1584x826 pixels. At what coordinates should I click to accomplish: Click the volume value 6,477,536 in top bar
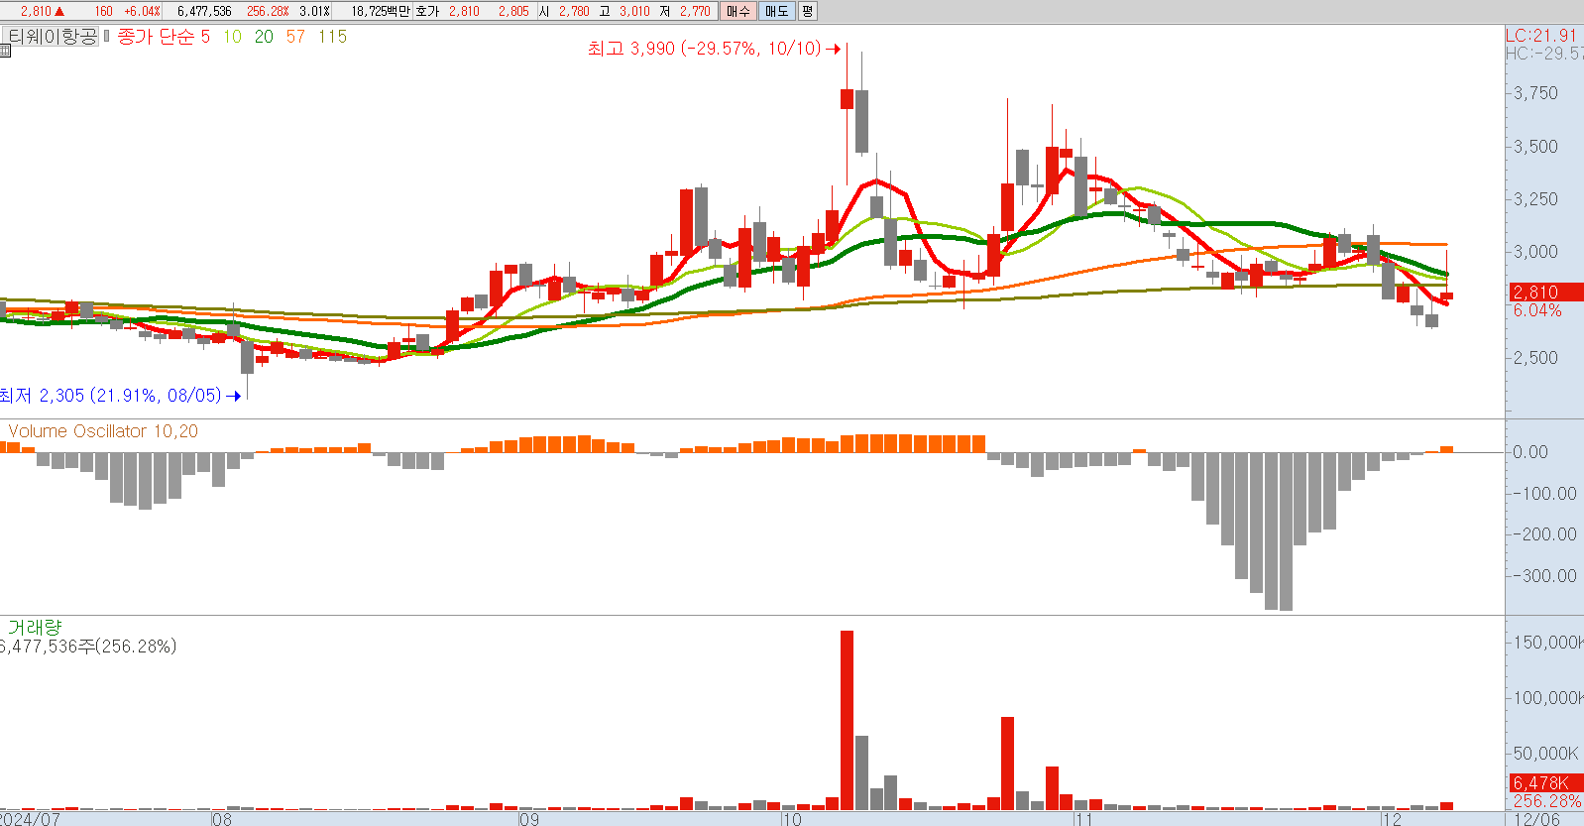(204, 11)
